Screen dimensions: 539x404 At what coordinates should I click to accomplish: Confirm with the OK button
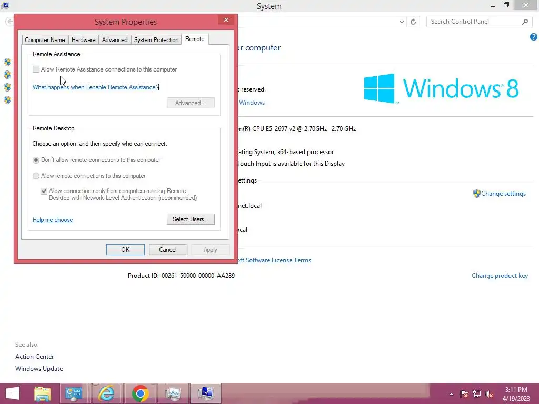pyautogui.click(x=125, y=250)
